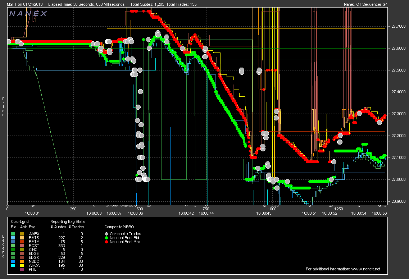This screenshot has width=409, height=279.
Task: Click the '# Quotes' column header
Action: [58, 227]
